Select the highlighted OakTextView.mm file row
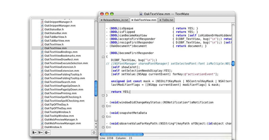Image resolution: width=269 pixels, height=140 pixels. (x=63, y=48)
